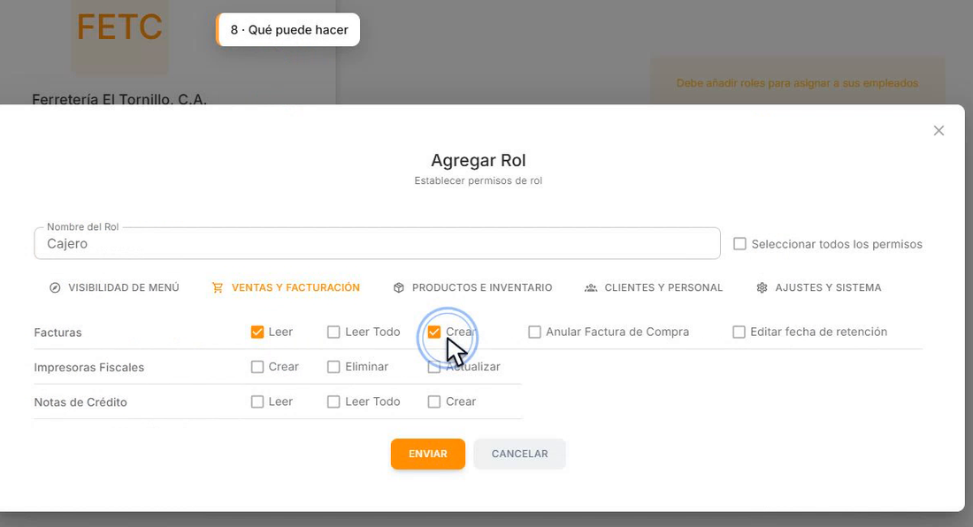Image resolution: width=973 pixels, height=527 pixels.
Task: Enable Leer Todo for Notas de Crédito
Action: click(x=333, y=401)
